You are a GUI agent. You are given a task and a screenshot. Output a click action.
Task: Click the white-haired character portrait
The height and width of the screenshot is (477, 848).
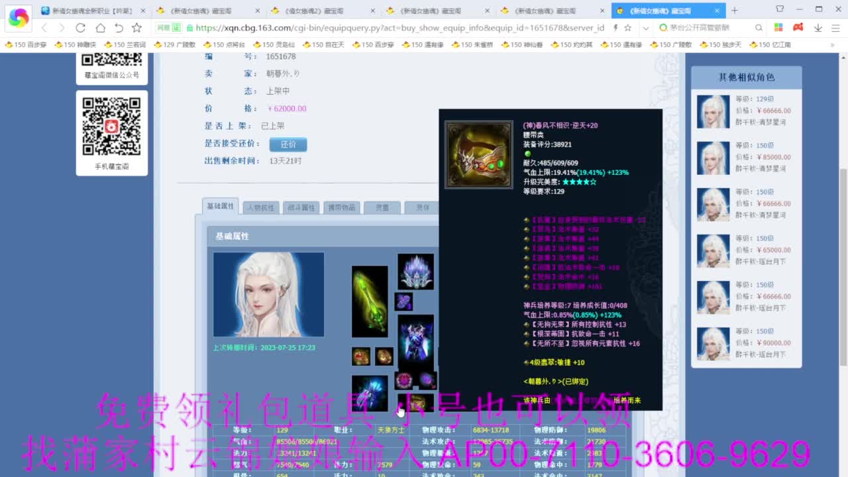tap(268, 294)
